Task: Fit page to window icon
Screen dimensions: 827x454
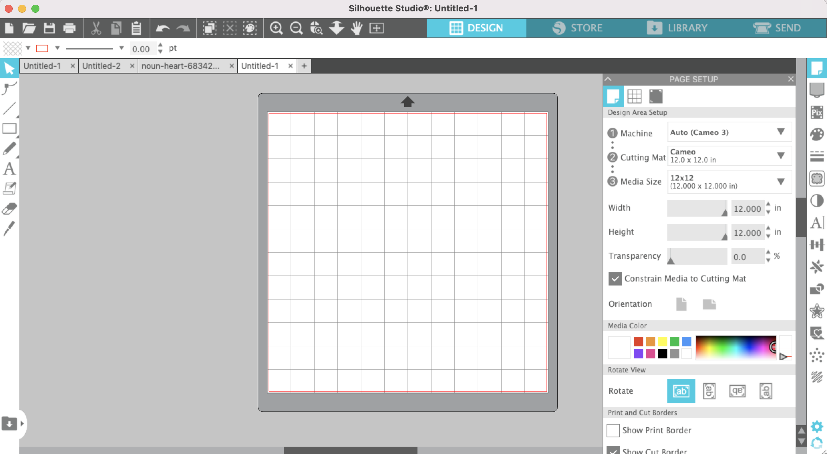Action: pyautogui.click(x=376, y=28)
